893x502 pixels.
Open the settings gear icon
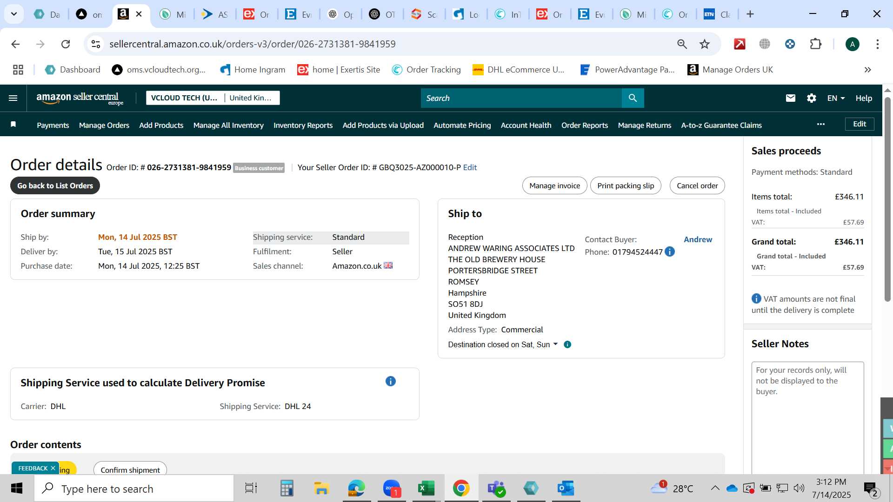(x=811, y=98)
